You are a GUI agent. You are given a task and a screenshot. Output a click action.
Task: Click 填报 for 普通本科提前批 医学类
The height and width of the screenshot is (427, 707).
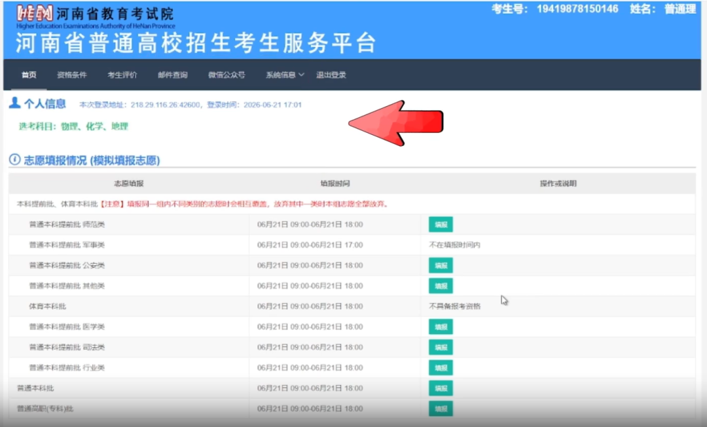point(441,327)
